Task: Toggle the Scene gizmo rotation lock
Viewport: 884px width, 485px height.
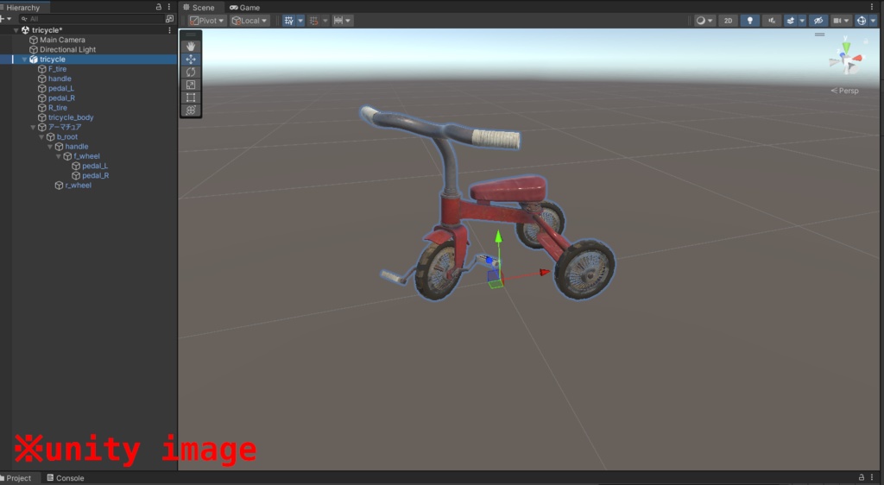Action: pos(867,41)
